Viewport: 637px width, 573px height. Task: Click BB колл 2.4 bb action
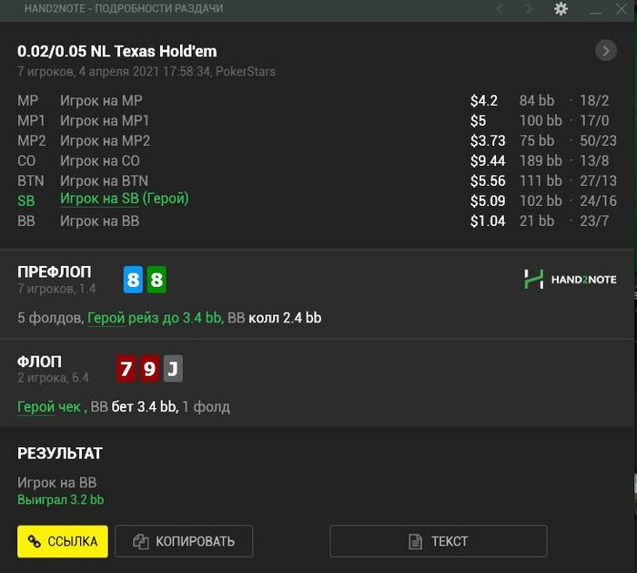coord(274,318)
